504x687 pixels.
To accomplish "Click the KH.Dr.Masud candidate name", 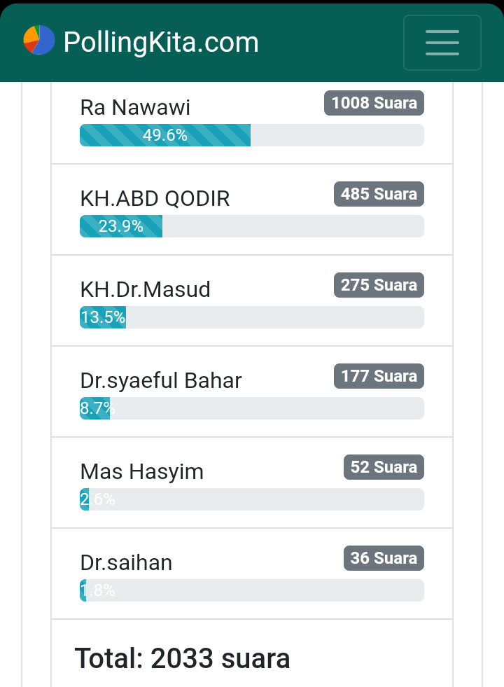I will (145, 289).
